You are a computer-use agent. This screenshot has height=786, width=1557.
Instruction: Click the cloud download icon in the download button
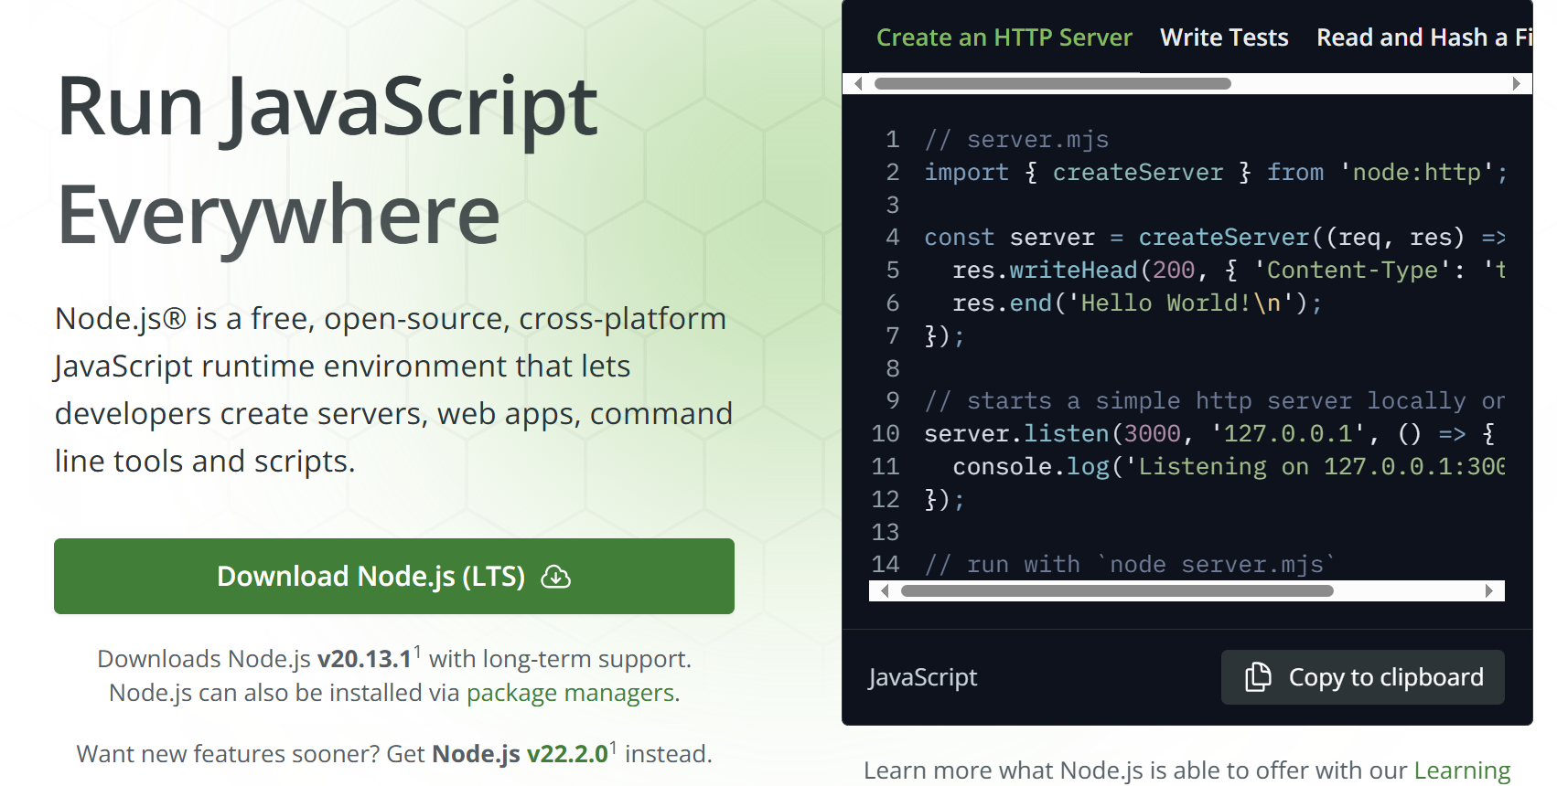click(556, 577)
